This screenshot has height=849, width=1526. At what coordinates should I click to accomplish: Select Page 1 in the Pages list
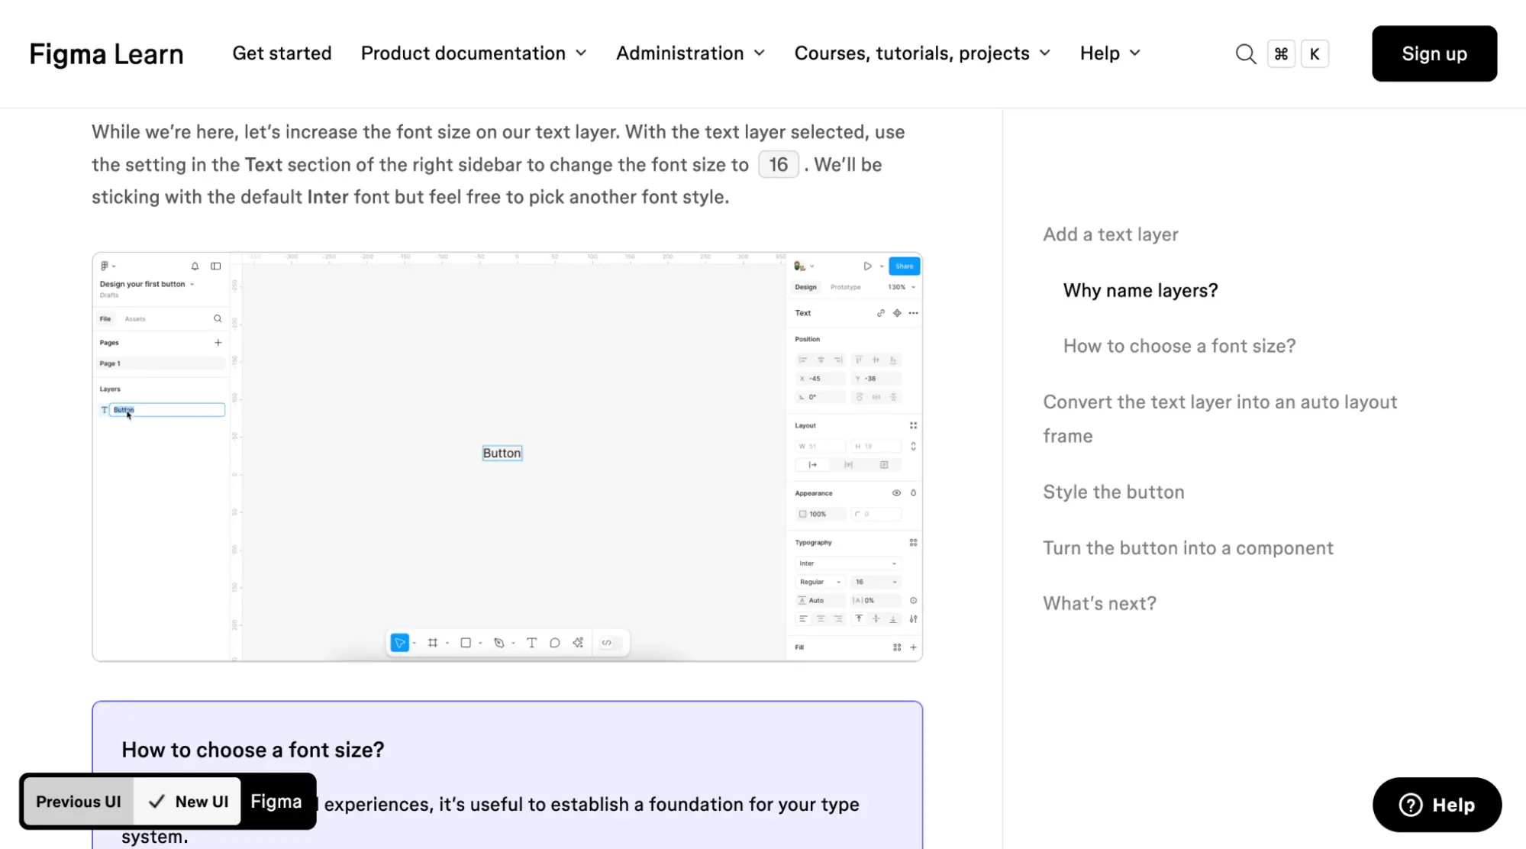pos(161,363)
